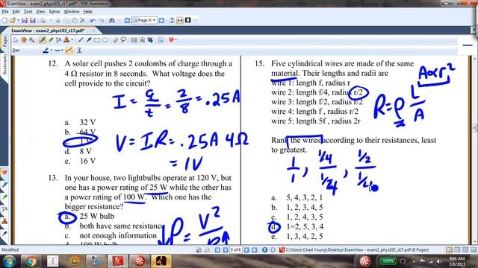Select the green Marker highlighter tool

pos(51,39)
